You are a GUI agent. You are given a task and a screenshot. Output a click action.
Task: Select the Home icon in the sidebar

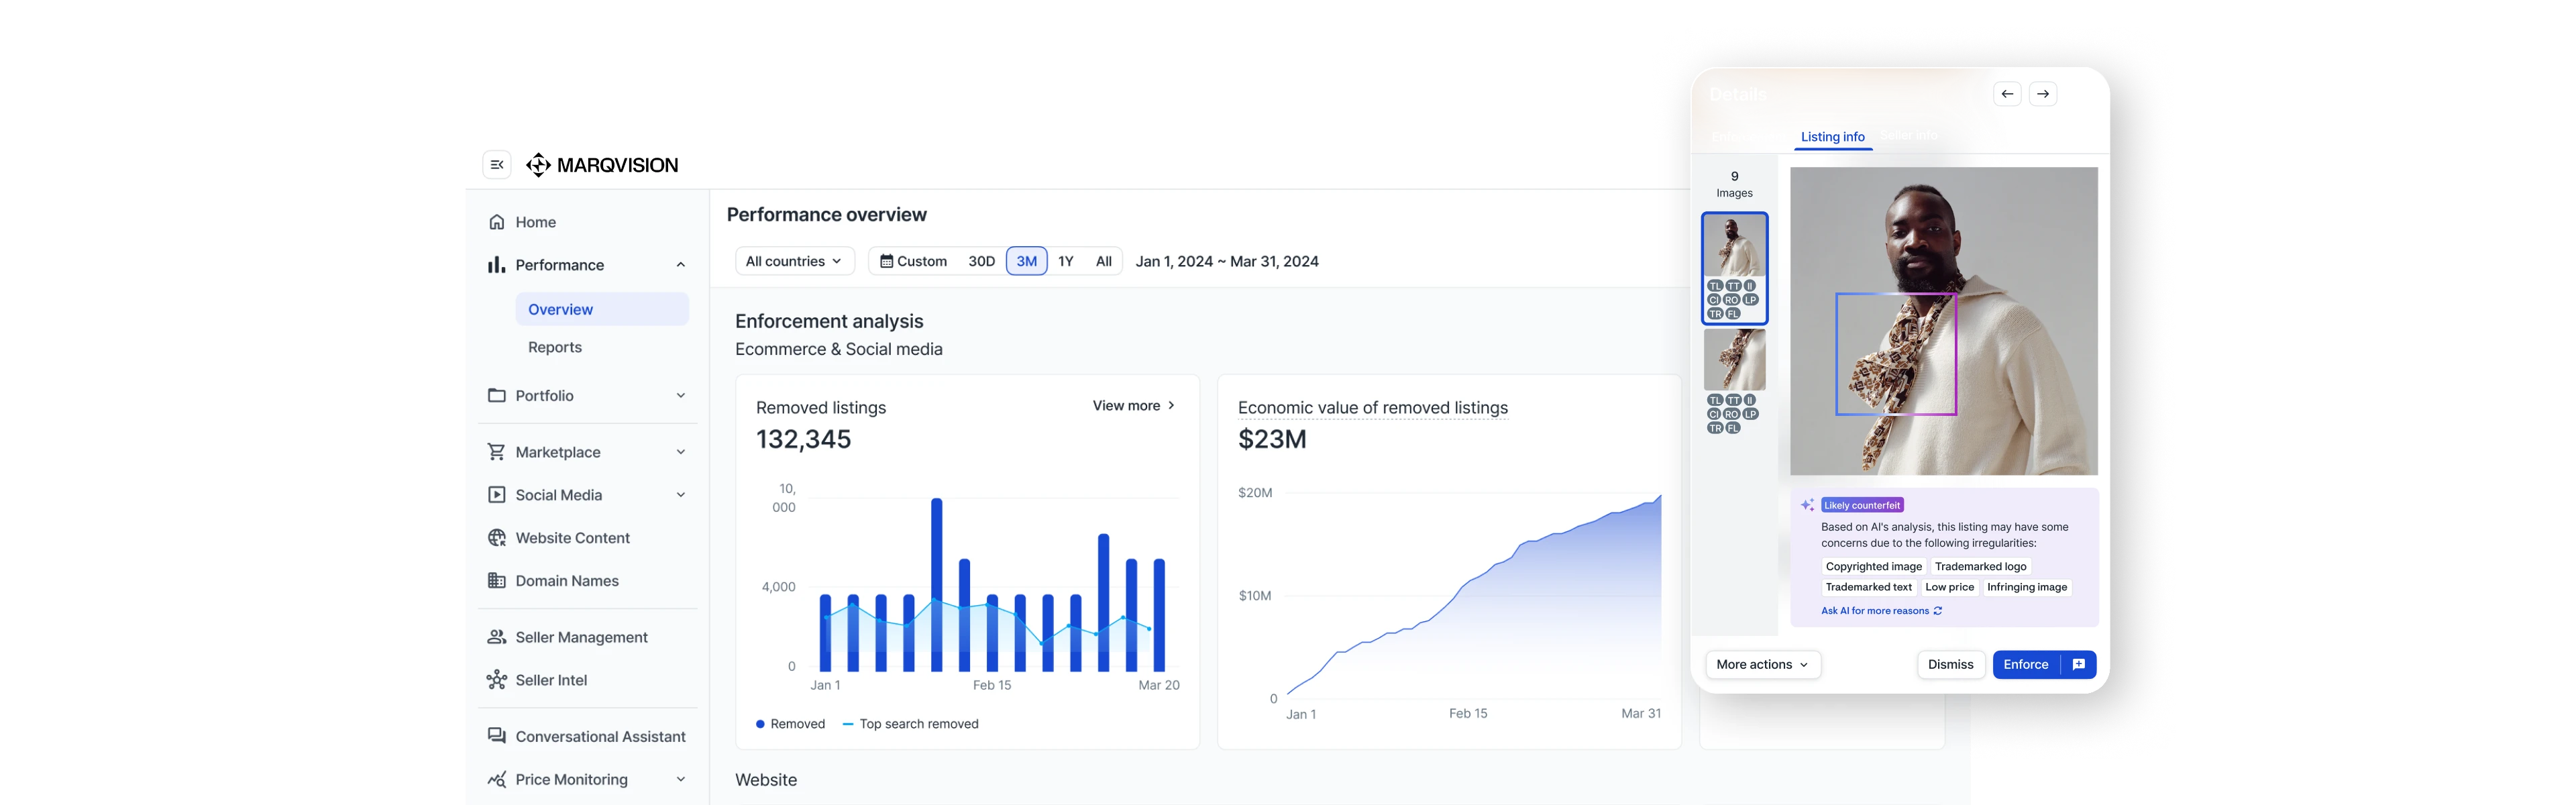pos(496,221)
